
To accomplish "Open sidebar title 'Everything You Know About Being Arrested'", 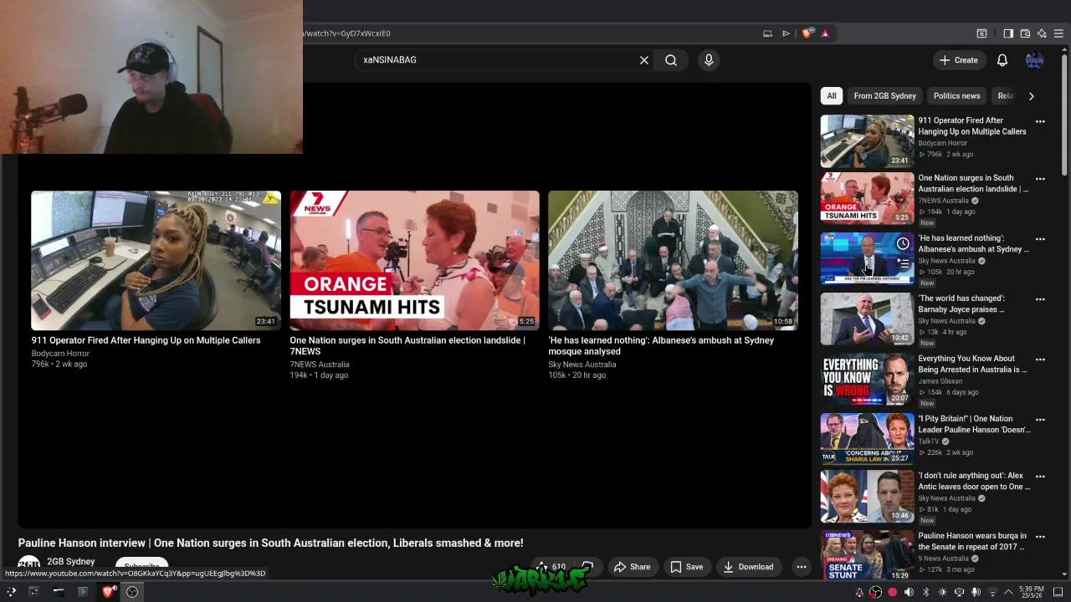I will (x=972, y=364).
